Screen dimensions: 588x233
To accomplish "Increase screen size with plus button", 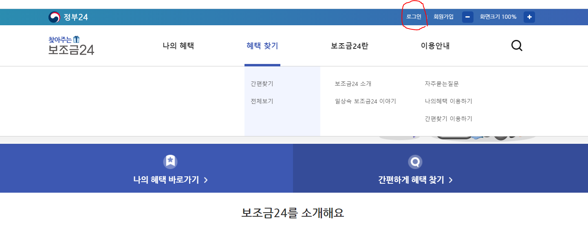I will (x=529, y=17).
